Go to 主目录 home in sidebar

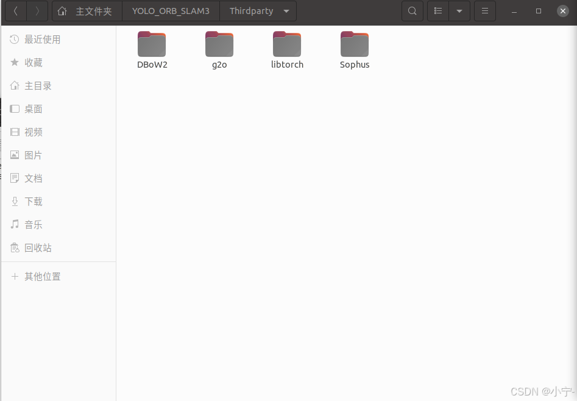coord(59,86)
